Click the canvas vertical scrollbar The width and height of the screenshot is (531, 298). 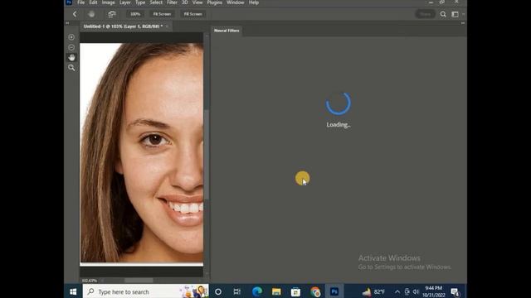tap(207, 154)
